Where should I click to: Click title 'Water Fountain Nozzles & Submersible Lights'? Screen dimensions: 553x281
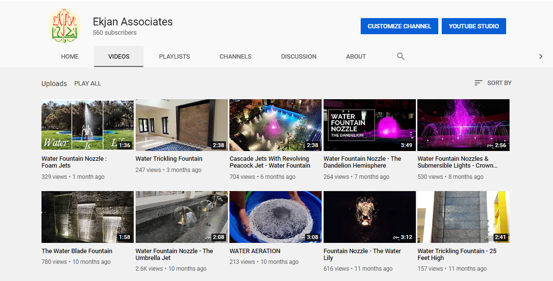[457, 162]
